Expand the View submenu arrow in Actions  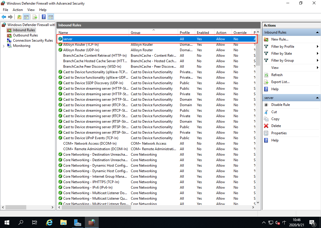[318, 68]
